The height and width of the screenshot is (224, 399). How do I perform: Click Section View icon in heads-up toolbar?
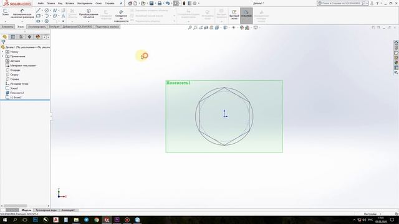tap(206, 27)
